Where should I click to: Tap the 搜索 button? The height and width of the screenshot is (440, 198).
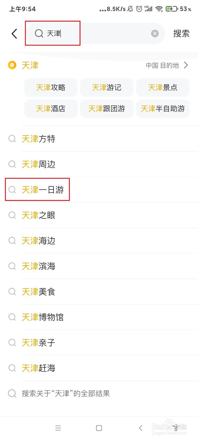pyautogui.click(x=181, y=34)
